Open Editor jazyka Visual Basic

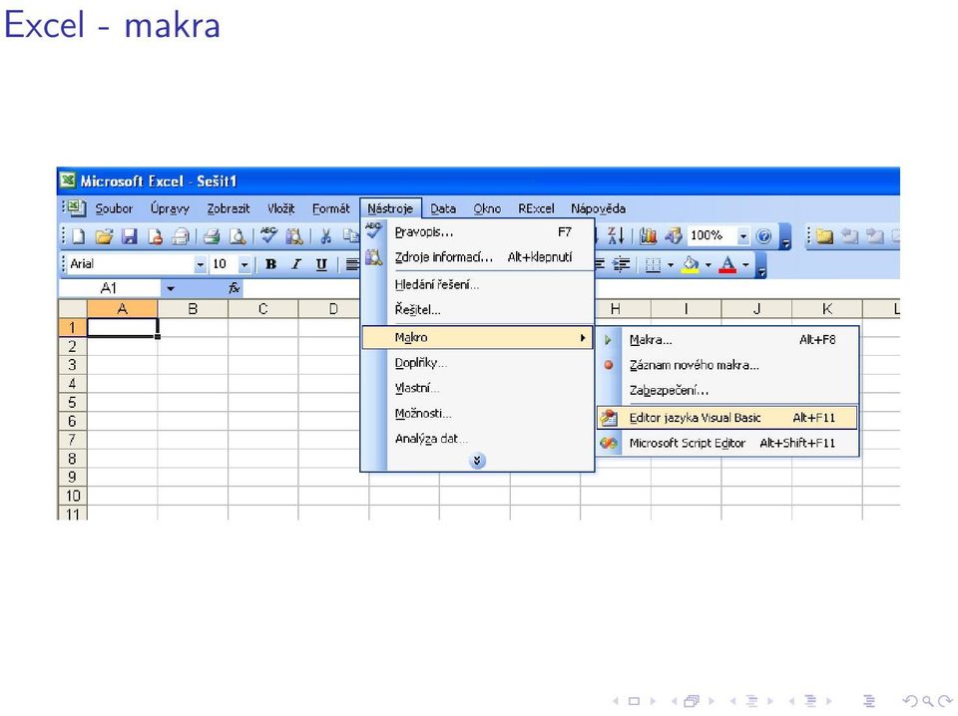pyautogui.click(x=727, y=418)
